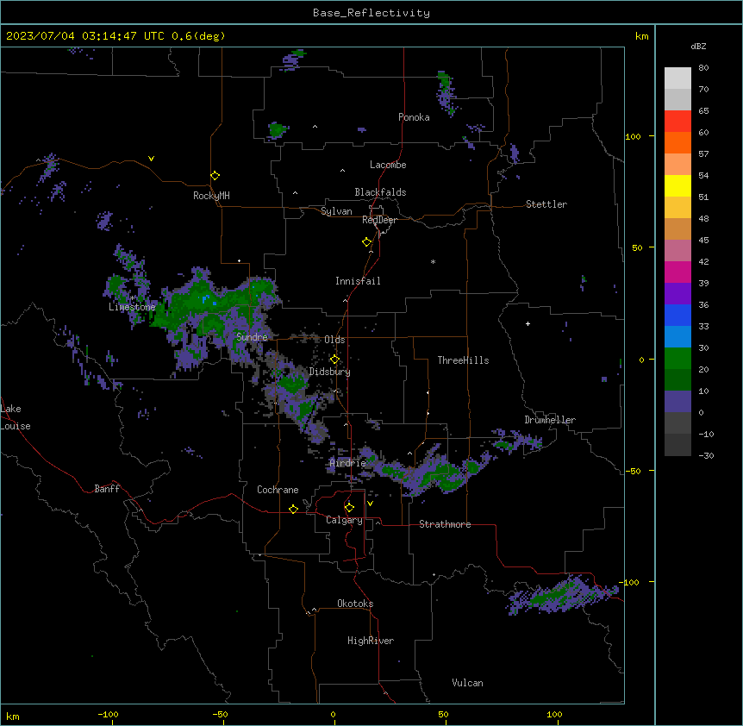Click the yellow V marker east of Calgary
The height and width of the screenshot is (726, 743).
(370, 504)
